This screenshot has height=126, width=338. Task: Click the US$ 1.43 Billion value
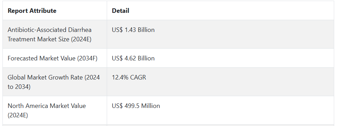coord(133,30)
